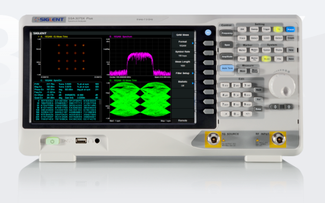Select the Amplitude control key
Viewport: 325px width, 203px height.
pyautogui.click(x=227, y=56)
